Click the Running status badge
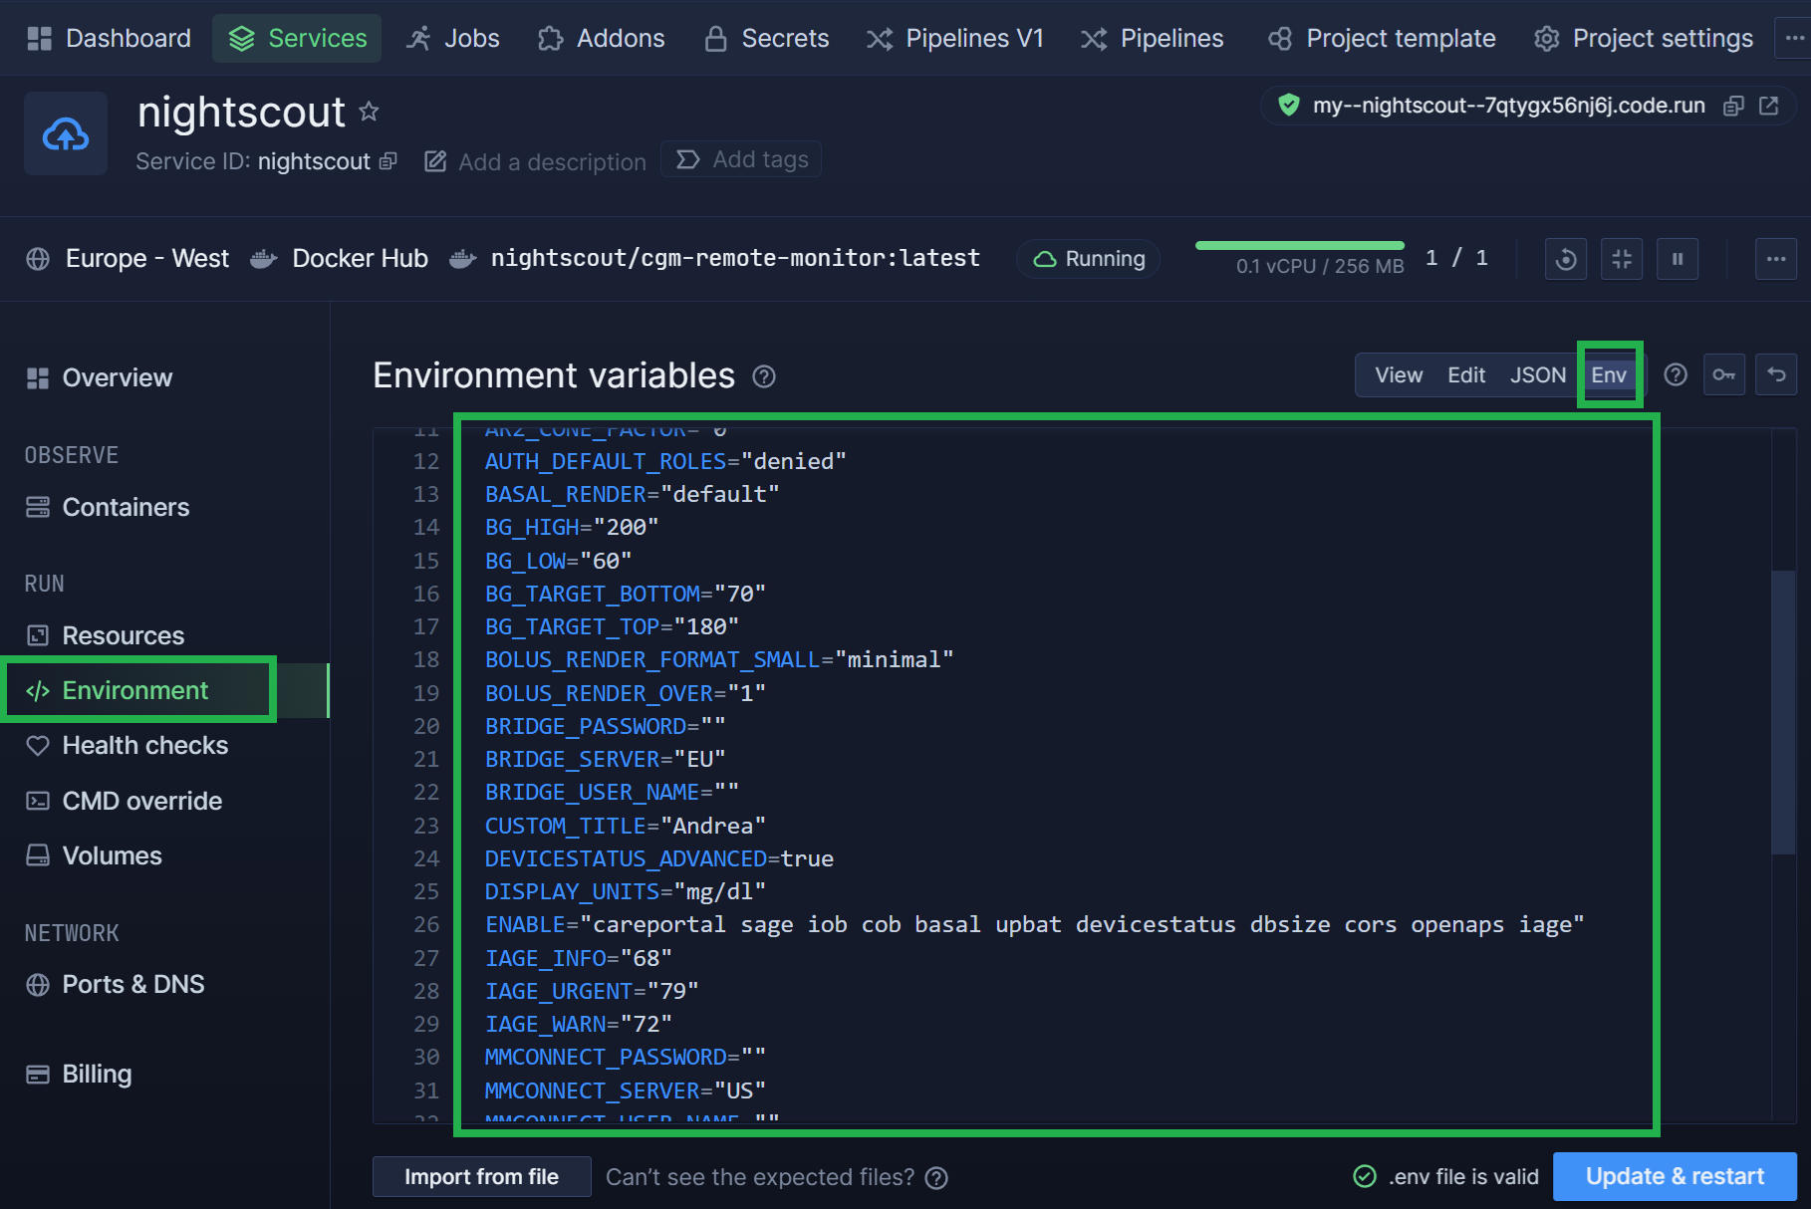This screenshot has height=1209, width=1811. point(1089,259)
